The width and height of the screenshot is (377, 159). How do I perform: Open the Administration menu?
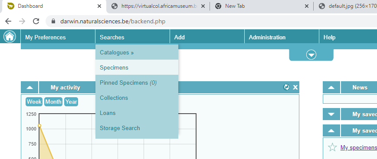pos(282,37)
